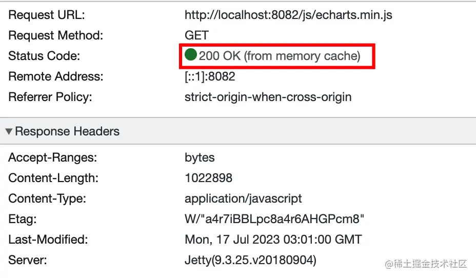Screen dimensions: 476x278
Task: Click the Last-Modified date value
Action: pyautogui.click(x=273, y=240)
